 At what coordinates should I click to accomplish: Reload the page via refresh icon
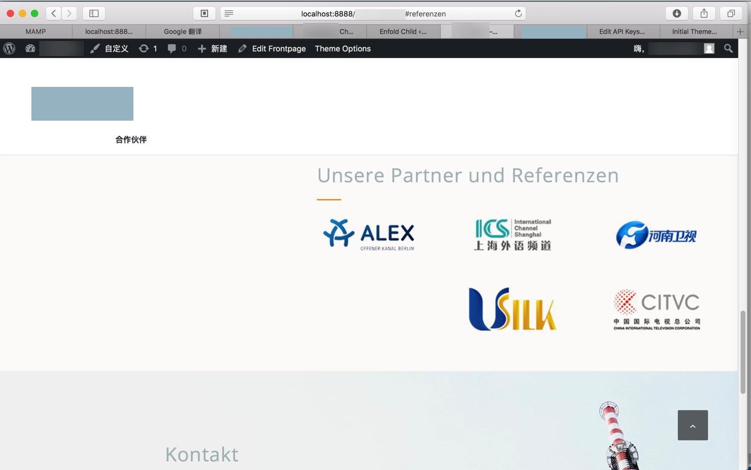518,13
